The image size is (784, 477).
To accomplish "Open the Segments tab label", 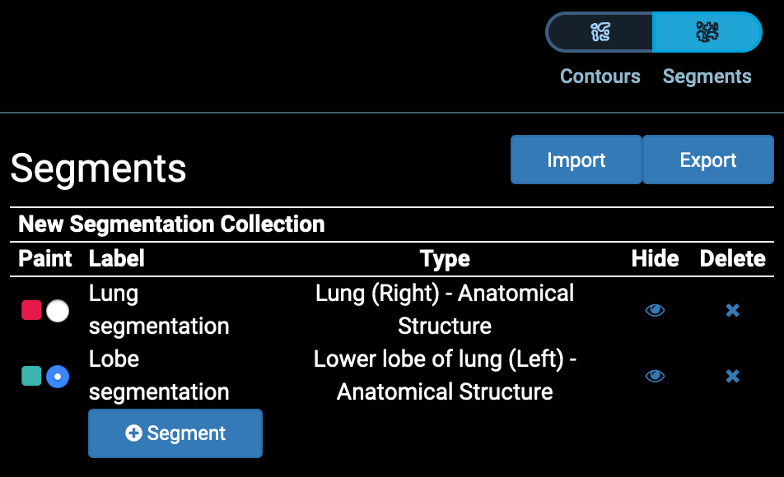I will click(707, 76).
